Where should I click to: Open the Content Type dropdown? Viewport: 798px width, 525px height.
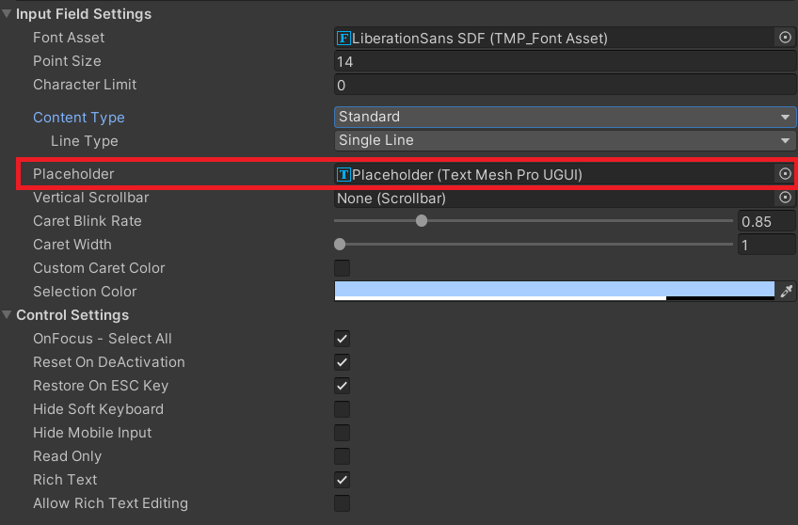[565, 117]
